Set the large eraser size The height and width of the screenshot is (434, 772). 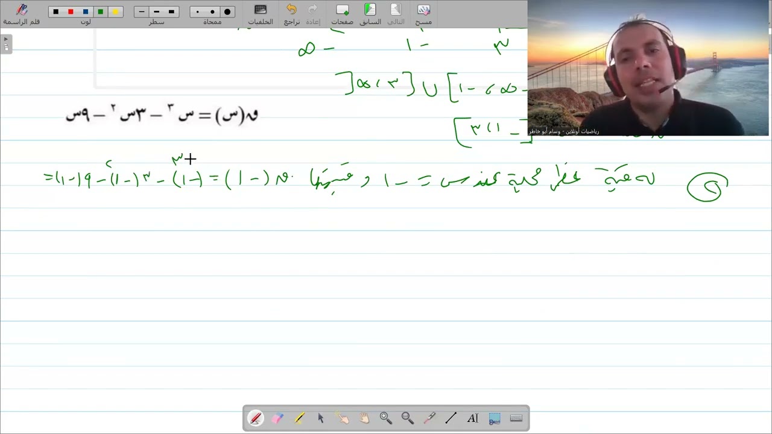[x=227, y=11]
